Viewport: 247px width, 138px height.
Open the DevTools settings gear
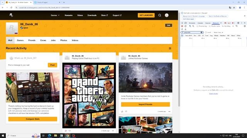click(x=238, y=23)
